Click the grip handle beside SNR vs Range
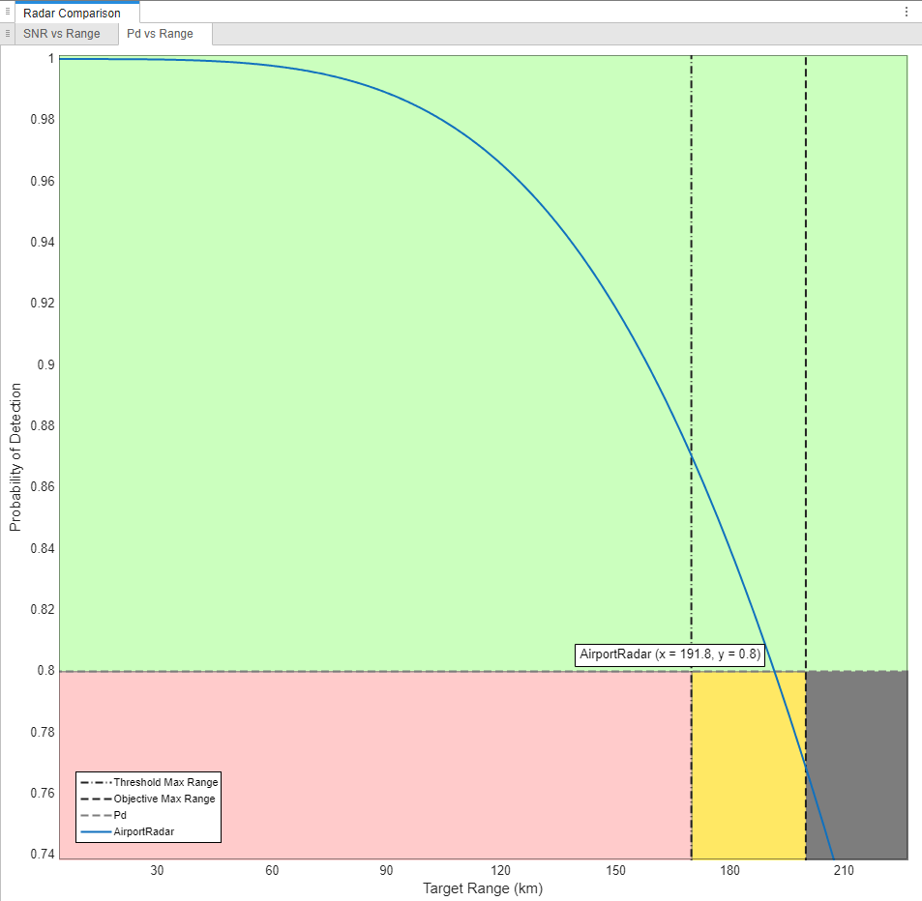This screenshot has width=922, height=901. pos(8,34)
